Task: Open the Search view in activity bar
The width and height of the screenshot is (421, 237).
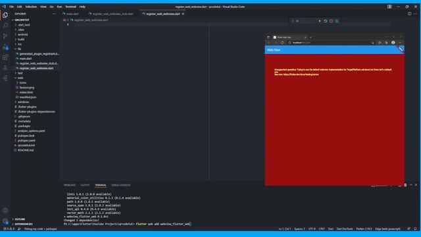Action: coord(5,26)
